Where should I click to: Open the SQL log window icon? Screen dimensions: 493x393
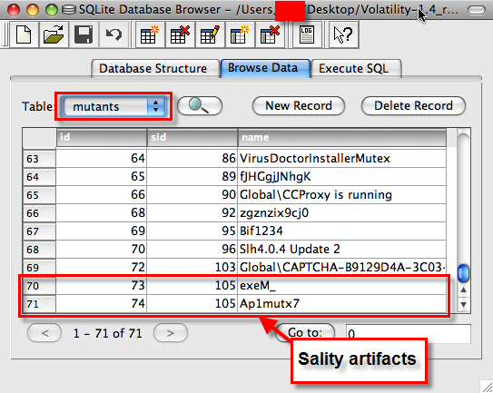pos(307,34)
